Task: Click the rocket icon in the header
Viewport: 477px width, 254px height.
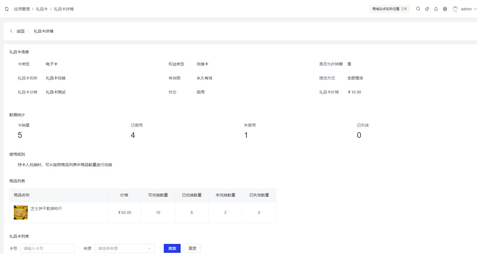Action: coord(427,9)
